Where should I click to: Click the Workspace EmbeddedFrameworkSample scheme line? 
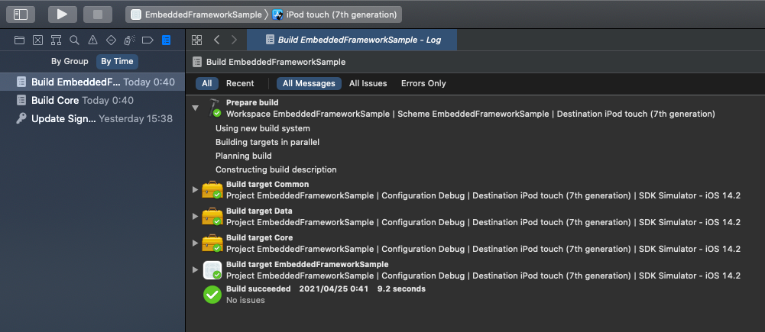[x=470, y=114]
